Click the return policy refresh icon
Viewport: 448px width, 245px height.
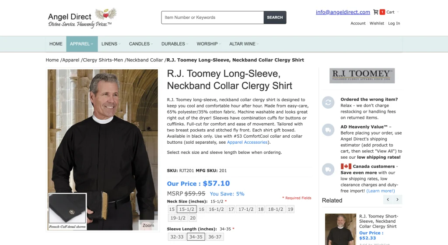[328, 102]
